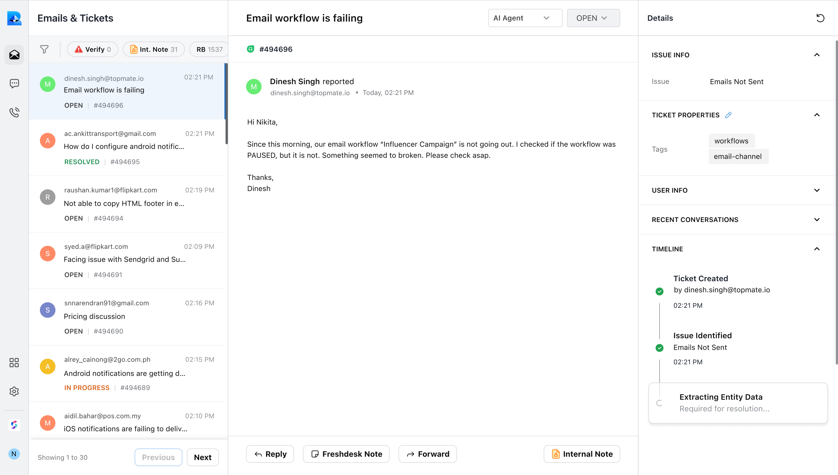Edit ticket properties with pencil icon
This screenshot has width=838, height=475.
tap(728, 115)
